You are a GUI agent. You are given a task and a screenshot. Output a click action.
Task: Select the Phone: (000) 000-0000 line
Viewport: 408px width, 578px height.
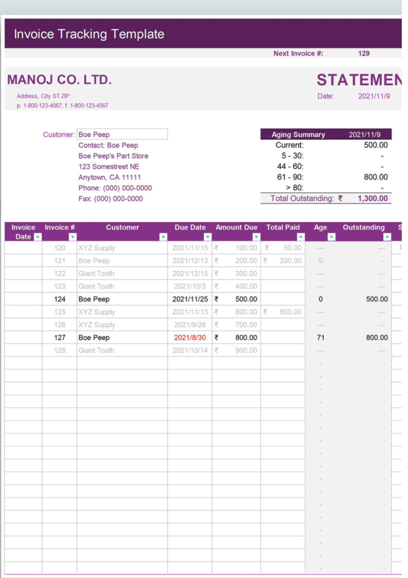pyautogui.click(x=115, y=188)
